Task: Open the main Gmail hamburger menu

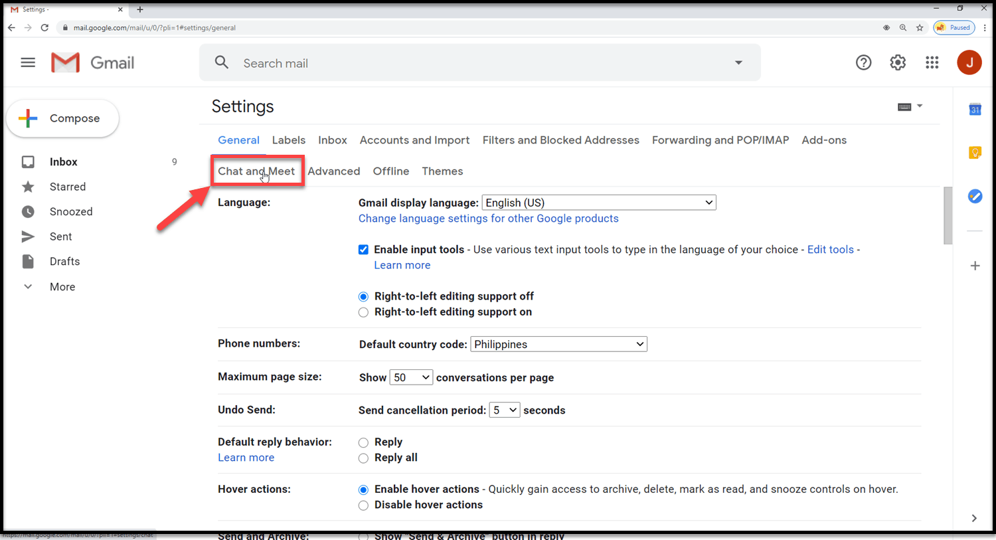Action: (x=28, y=62)
